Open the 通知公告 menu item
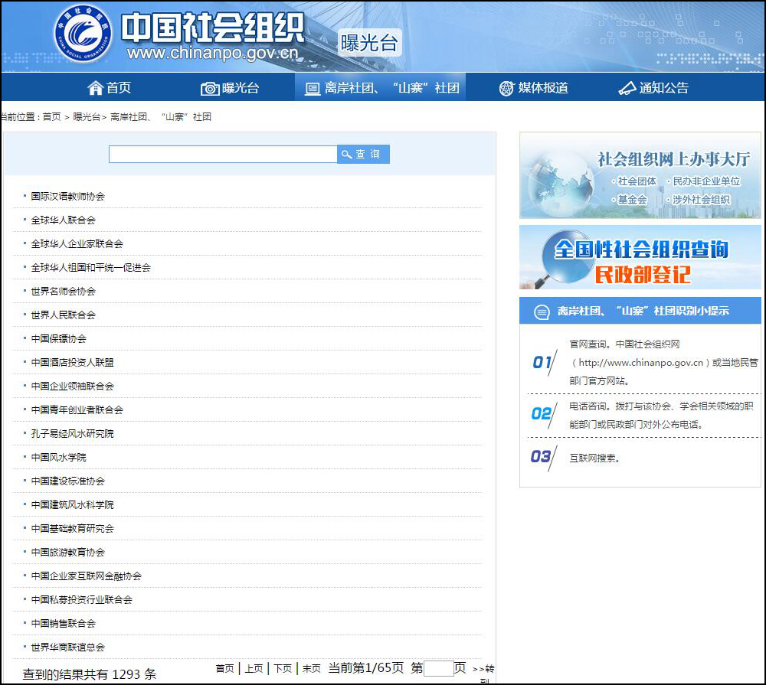The image size is (766, 685). click(x=663, y=88)
